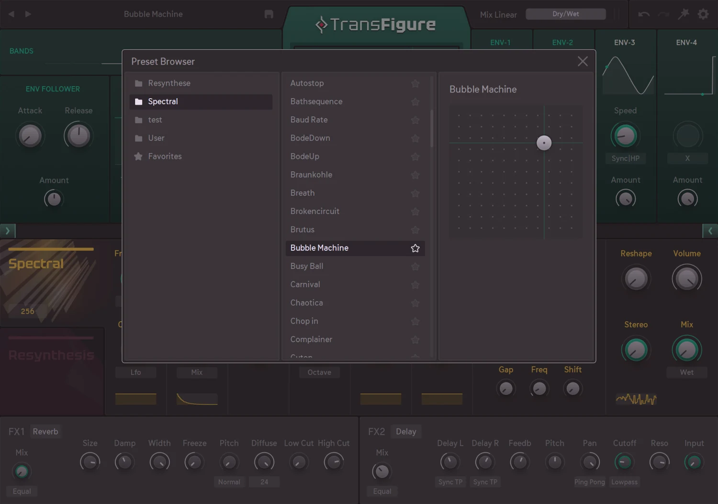Image resolution: width=718 pixels, height=504 pixels.
Task: Click the previous preset arrow
Action: click(11, 14)
